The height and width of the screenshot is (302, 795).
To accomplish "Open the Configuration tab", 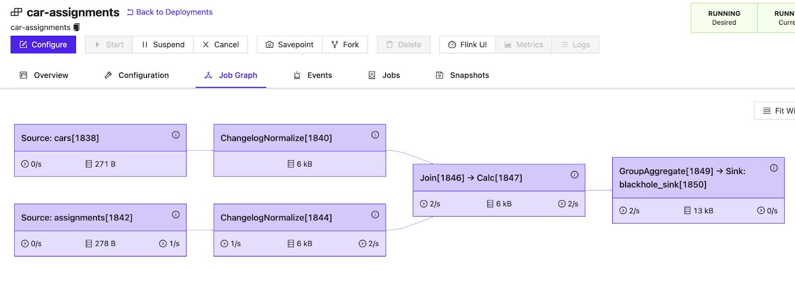I will [x=137, y=75].
